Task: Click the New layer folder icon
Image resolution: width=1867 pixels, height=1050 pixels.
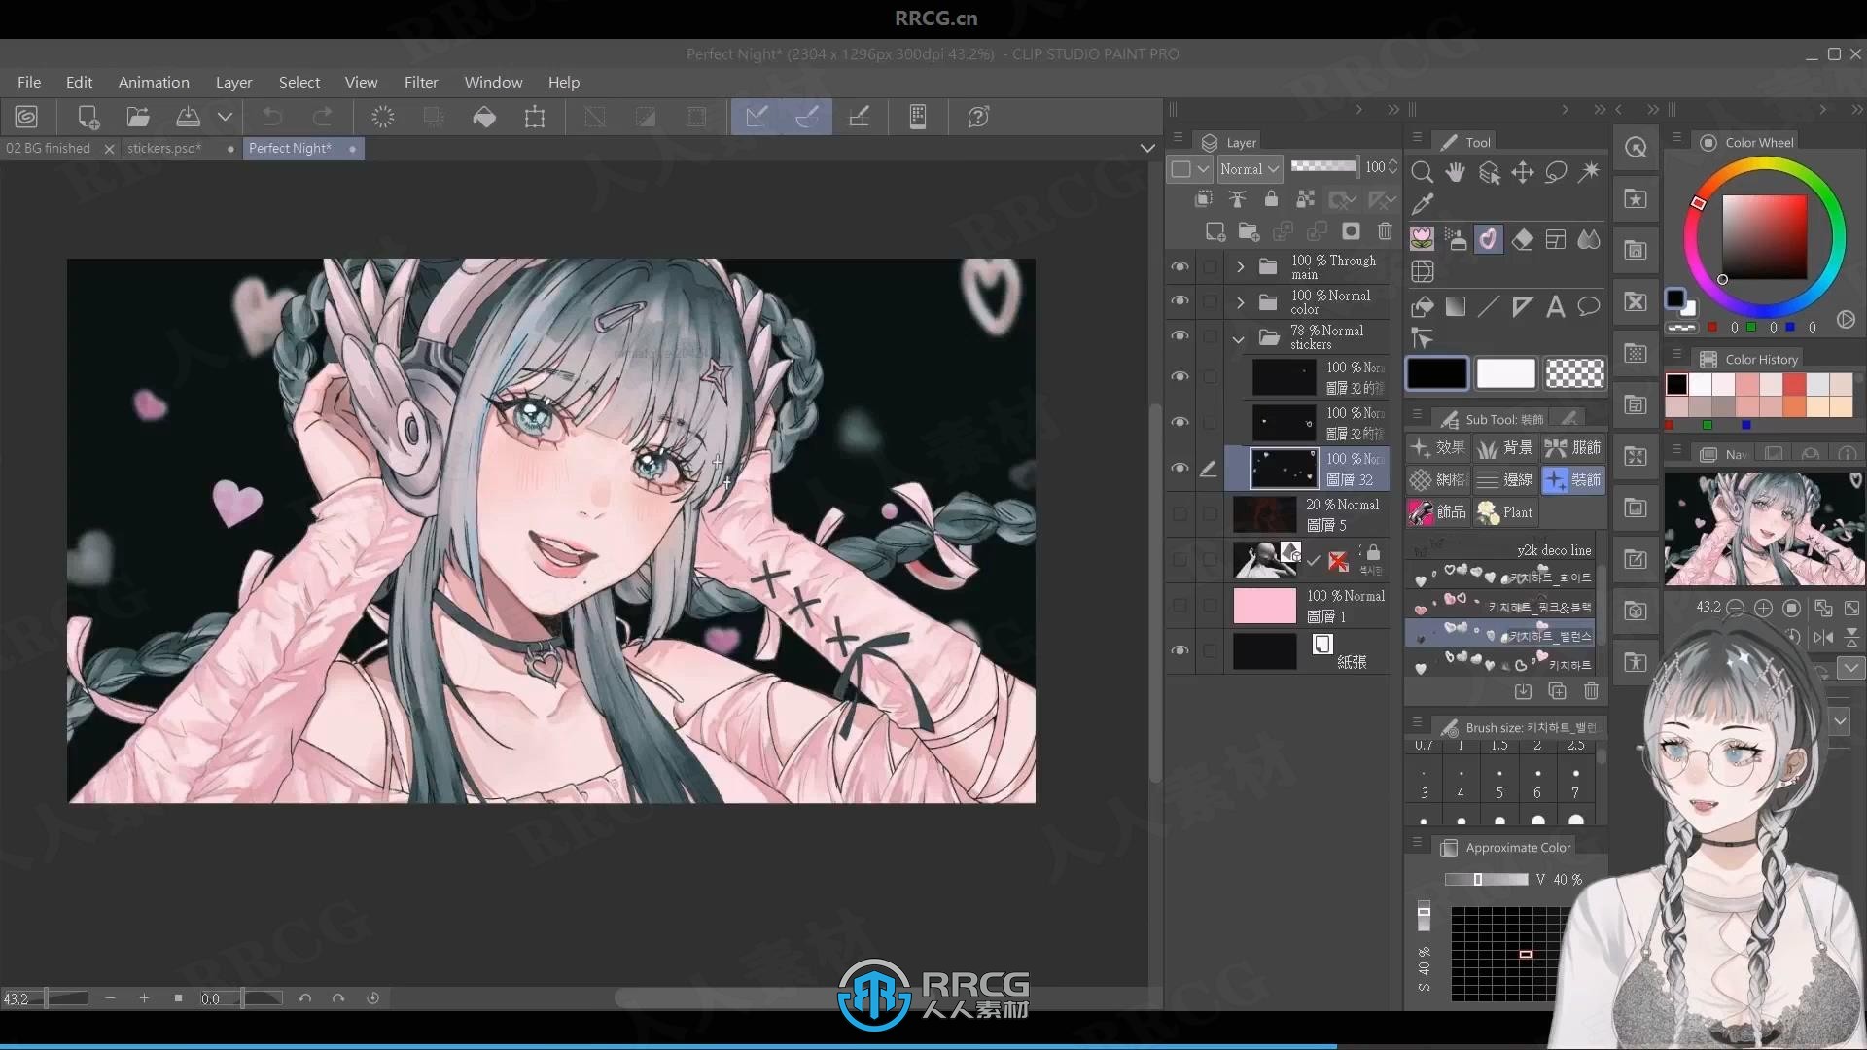Action: tap(1250, 231)
